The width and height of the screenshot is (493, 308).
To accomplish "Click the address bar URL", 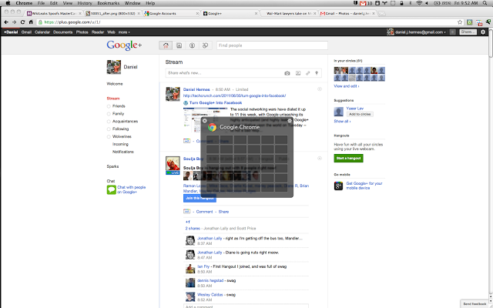I will coord(72,22).
